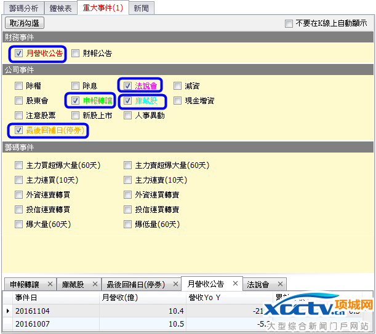Toggle 不要在K線上自動顯示 option
Viewport: 376px width, 334px height.
click(x=289, y=23)
